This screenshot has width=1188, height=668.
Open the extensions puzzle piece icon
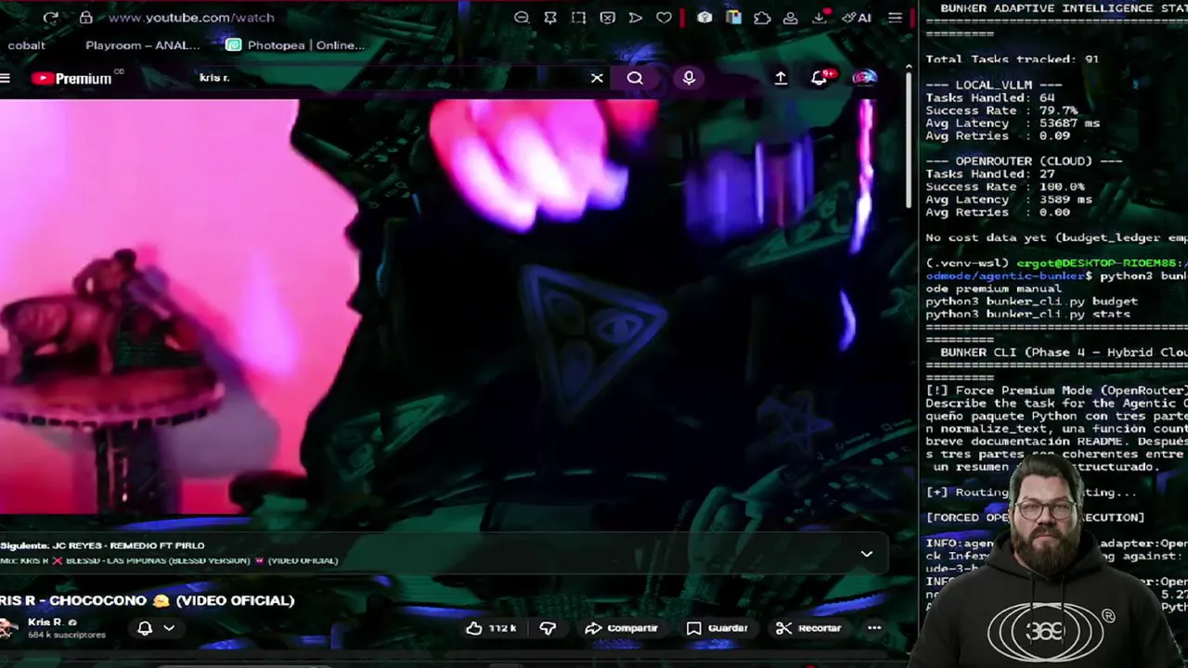click(x=762, y=18)
